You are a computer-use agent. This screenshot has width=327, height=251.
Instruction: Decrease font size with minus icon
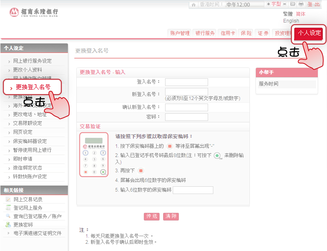[x=284, y=4]
